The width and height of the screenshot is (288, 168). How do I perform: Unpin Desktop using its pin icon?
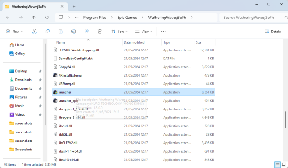coord(40,71)
